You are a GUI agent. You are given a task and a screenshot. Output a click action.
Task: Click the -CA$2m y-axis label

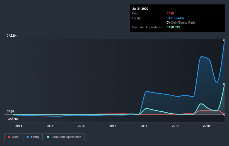[12, 119]
